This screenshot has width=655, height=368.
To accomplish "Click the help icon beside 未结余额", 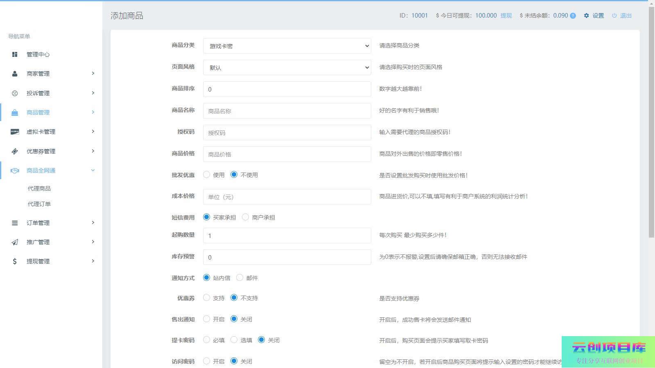I will pos(573,16).
